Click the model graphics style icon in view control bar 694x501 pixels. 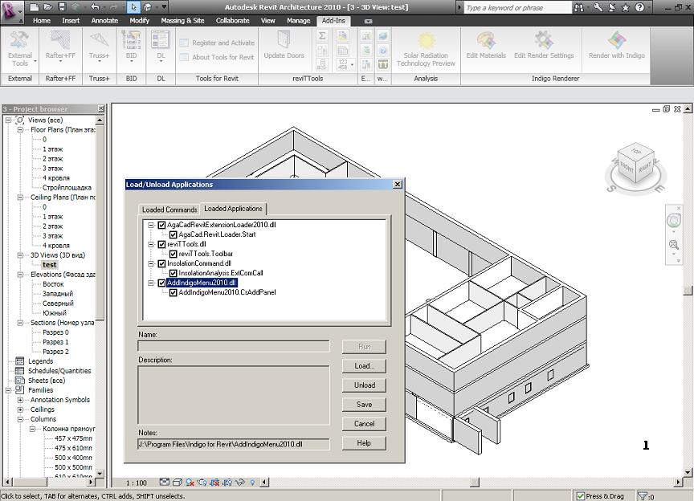177,483
